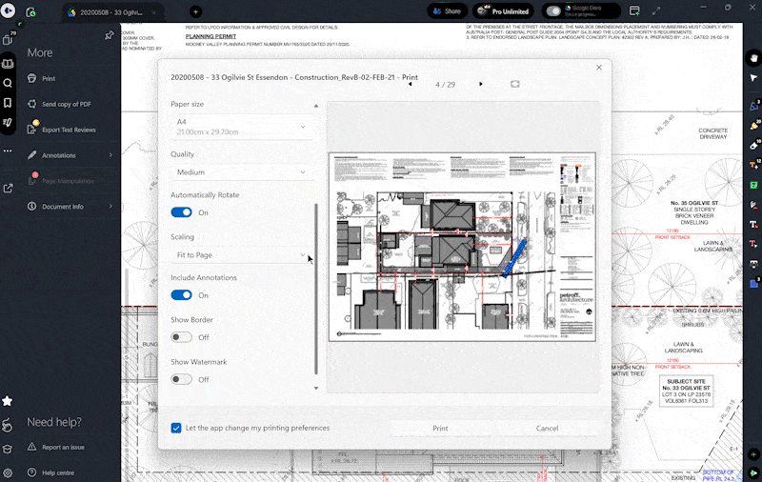The height and width of the screenshot is (482, 762).
Task: Click the scroll up arrow in the print options
Action: [316, 106]
